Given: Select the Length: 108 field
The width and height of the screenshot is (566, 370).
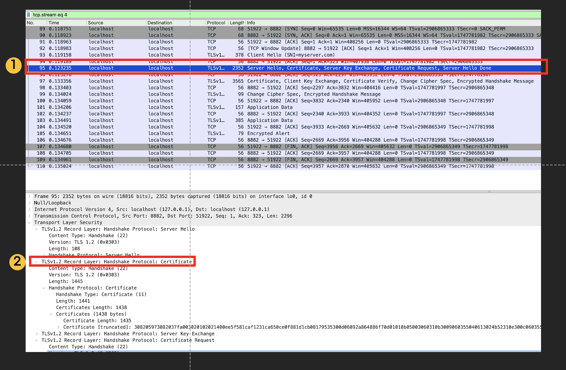Looking at the screenshot, I should click(64, 249).
